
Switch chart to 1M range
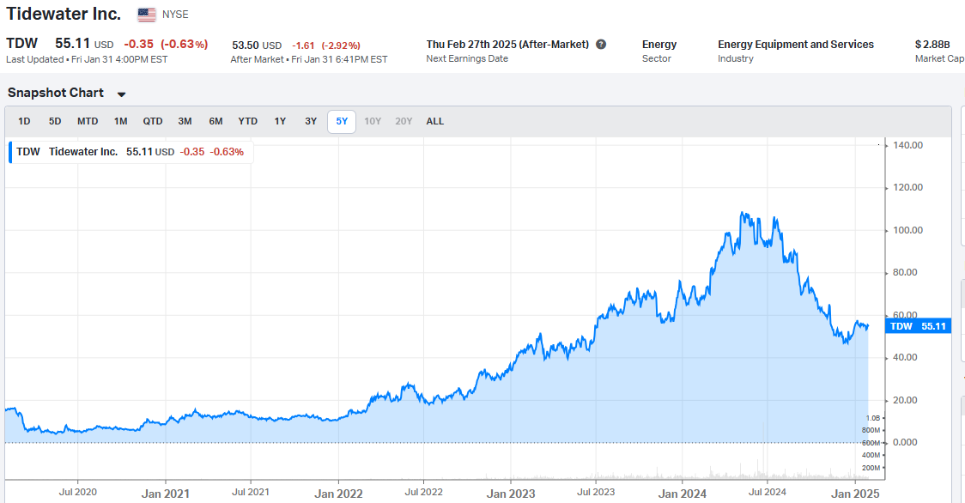(120, 121)
